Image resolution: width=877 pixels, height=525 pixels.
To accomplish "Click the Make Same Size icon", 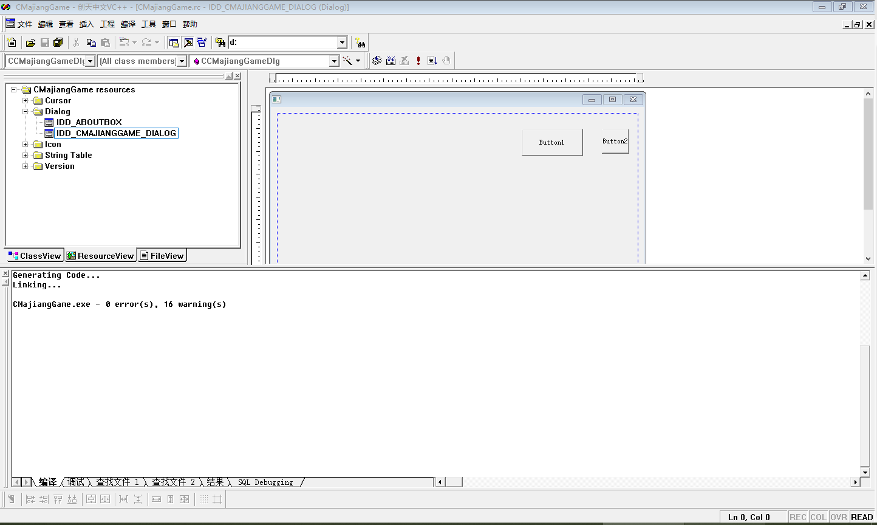I will point(184,499).
